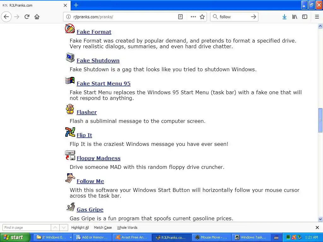
Task: Click the system clock showing 1:21 AM
Action: pyautogui.click(x=311, y=237)
